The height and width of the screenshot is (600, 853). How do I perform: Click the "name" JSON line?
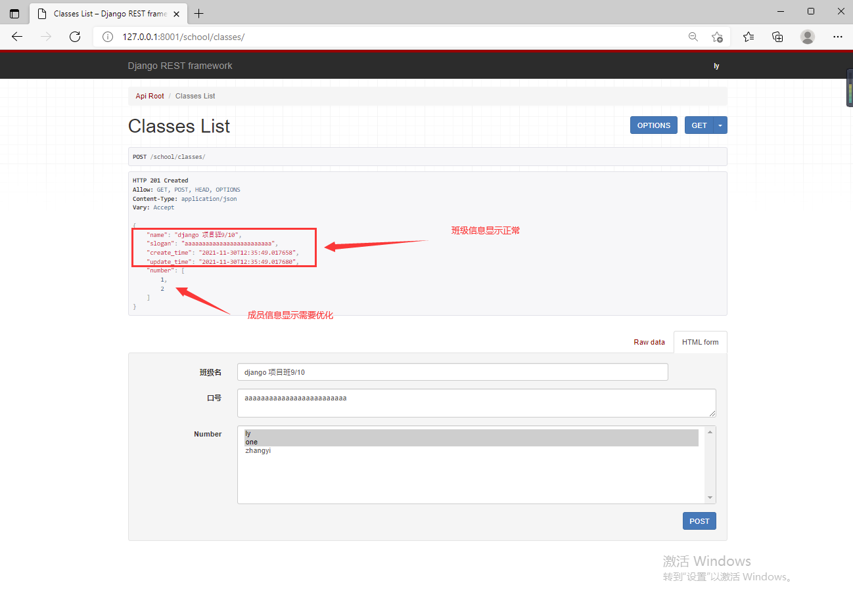click(195, 234)
